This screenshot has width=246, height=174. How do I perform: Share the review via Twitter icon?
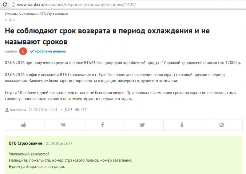(142, 125)
